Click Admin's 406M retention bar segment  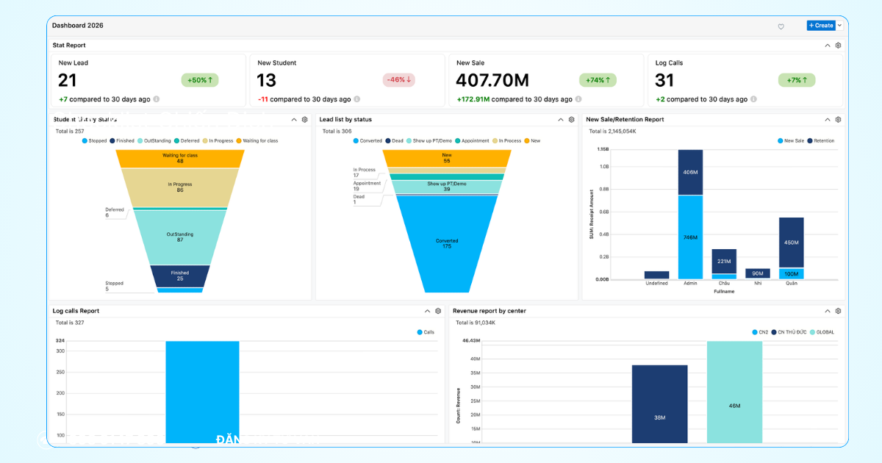(x=690, y=172)
